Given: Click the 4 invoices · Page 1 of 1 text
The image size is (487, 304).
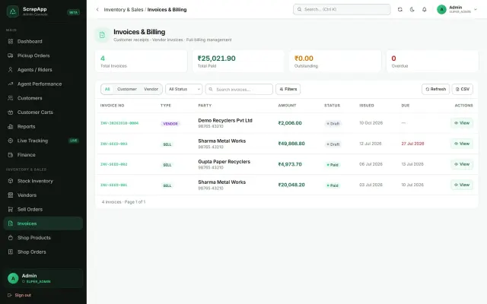Looking at the screenshot, I should 123,202.
